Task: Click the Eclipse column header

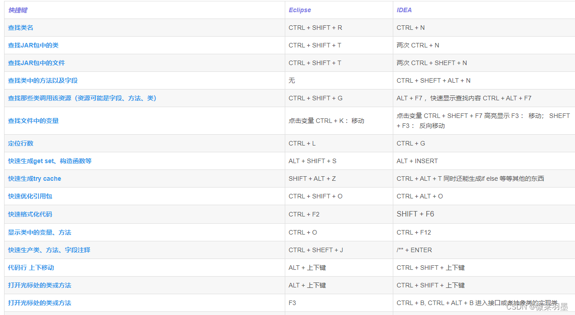Action: [300, 10]
